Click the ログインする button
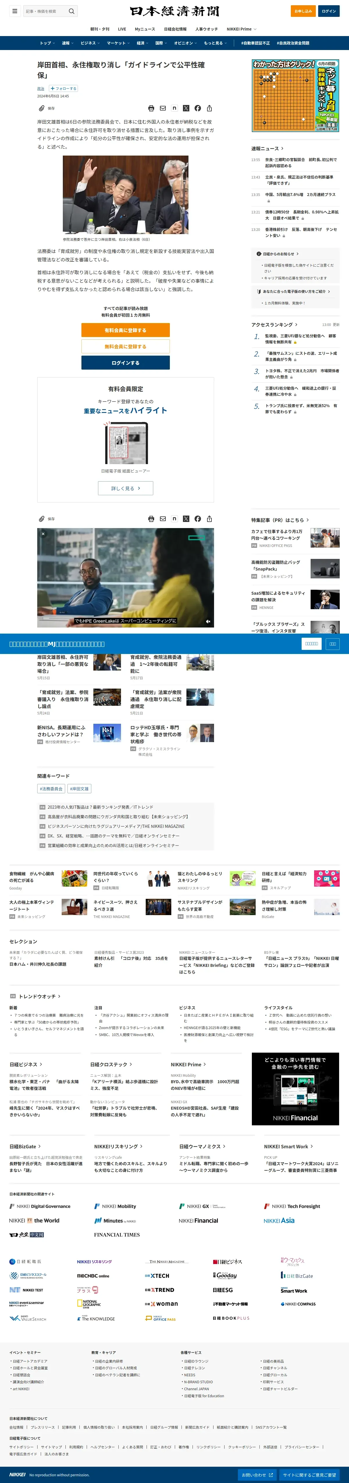 point(126,363)
